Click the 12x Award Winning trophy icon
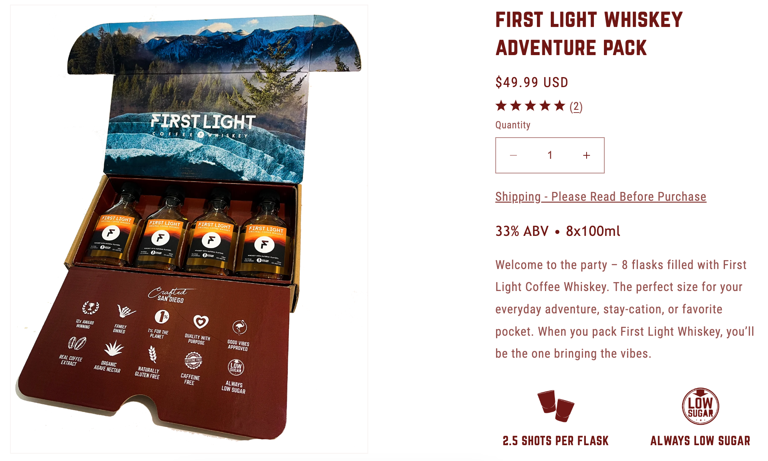The height and width of the screenshot is (461, 768). [91, 308]
